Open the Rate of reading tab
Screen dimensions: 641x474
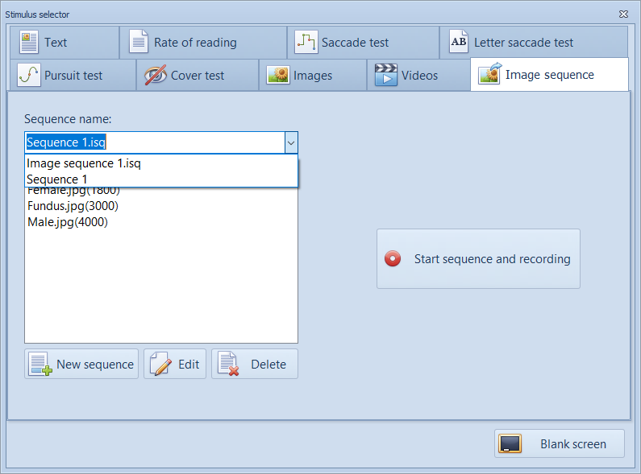(x=194, y=42)
